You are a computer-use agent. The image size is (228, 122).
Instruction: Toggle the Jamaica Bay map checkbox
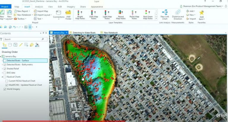click(x=3, y=57)
